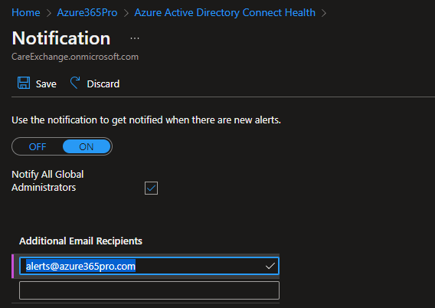Open the ellipsis more options menu
Screen dimensions: 435x308
pos(135,38)
